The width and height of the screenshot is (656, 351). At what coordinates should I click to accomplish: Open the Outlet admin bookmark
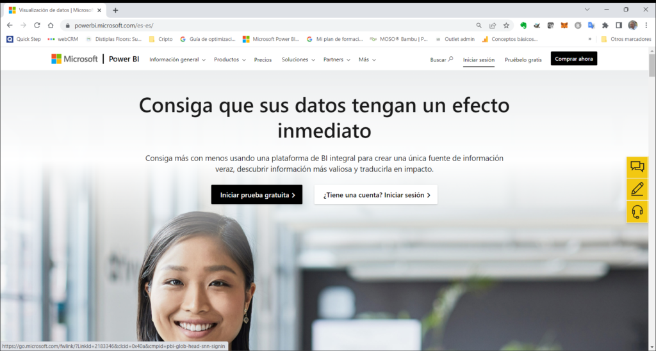pyautogui.click(x=455, y=39)
